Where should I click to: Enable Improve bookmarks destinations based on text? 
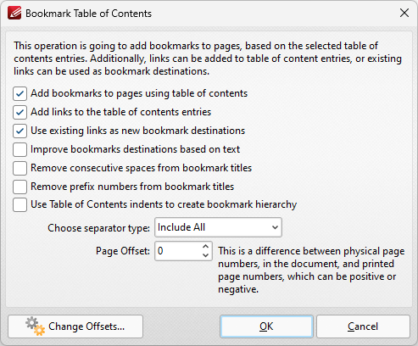click(20, 149)
